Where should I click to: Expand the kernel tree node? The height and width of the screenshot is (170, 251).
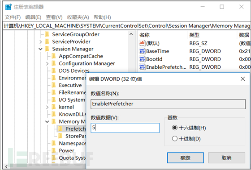click(x=47, y=107)
